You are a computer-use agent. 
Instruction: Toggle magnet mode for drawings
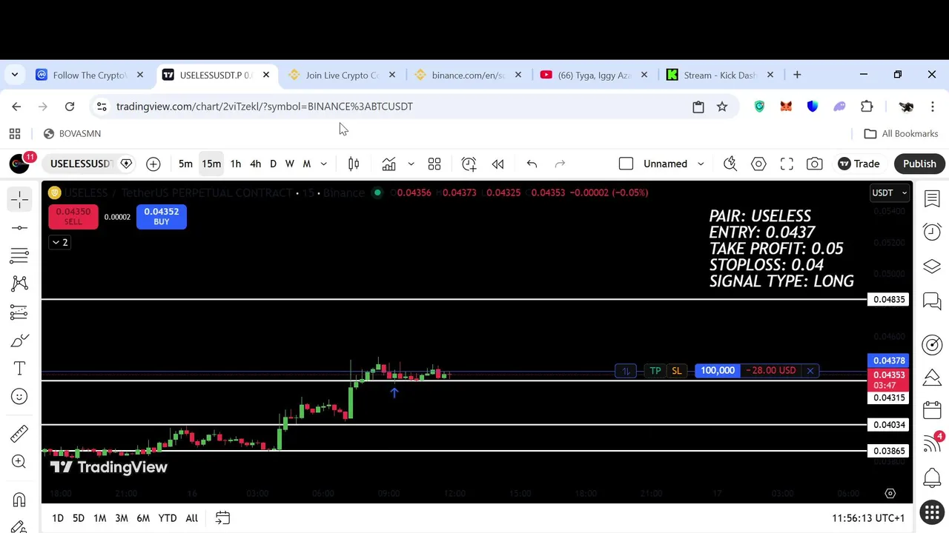(19, 500)
